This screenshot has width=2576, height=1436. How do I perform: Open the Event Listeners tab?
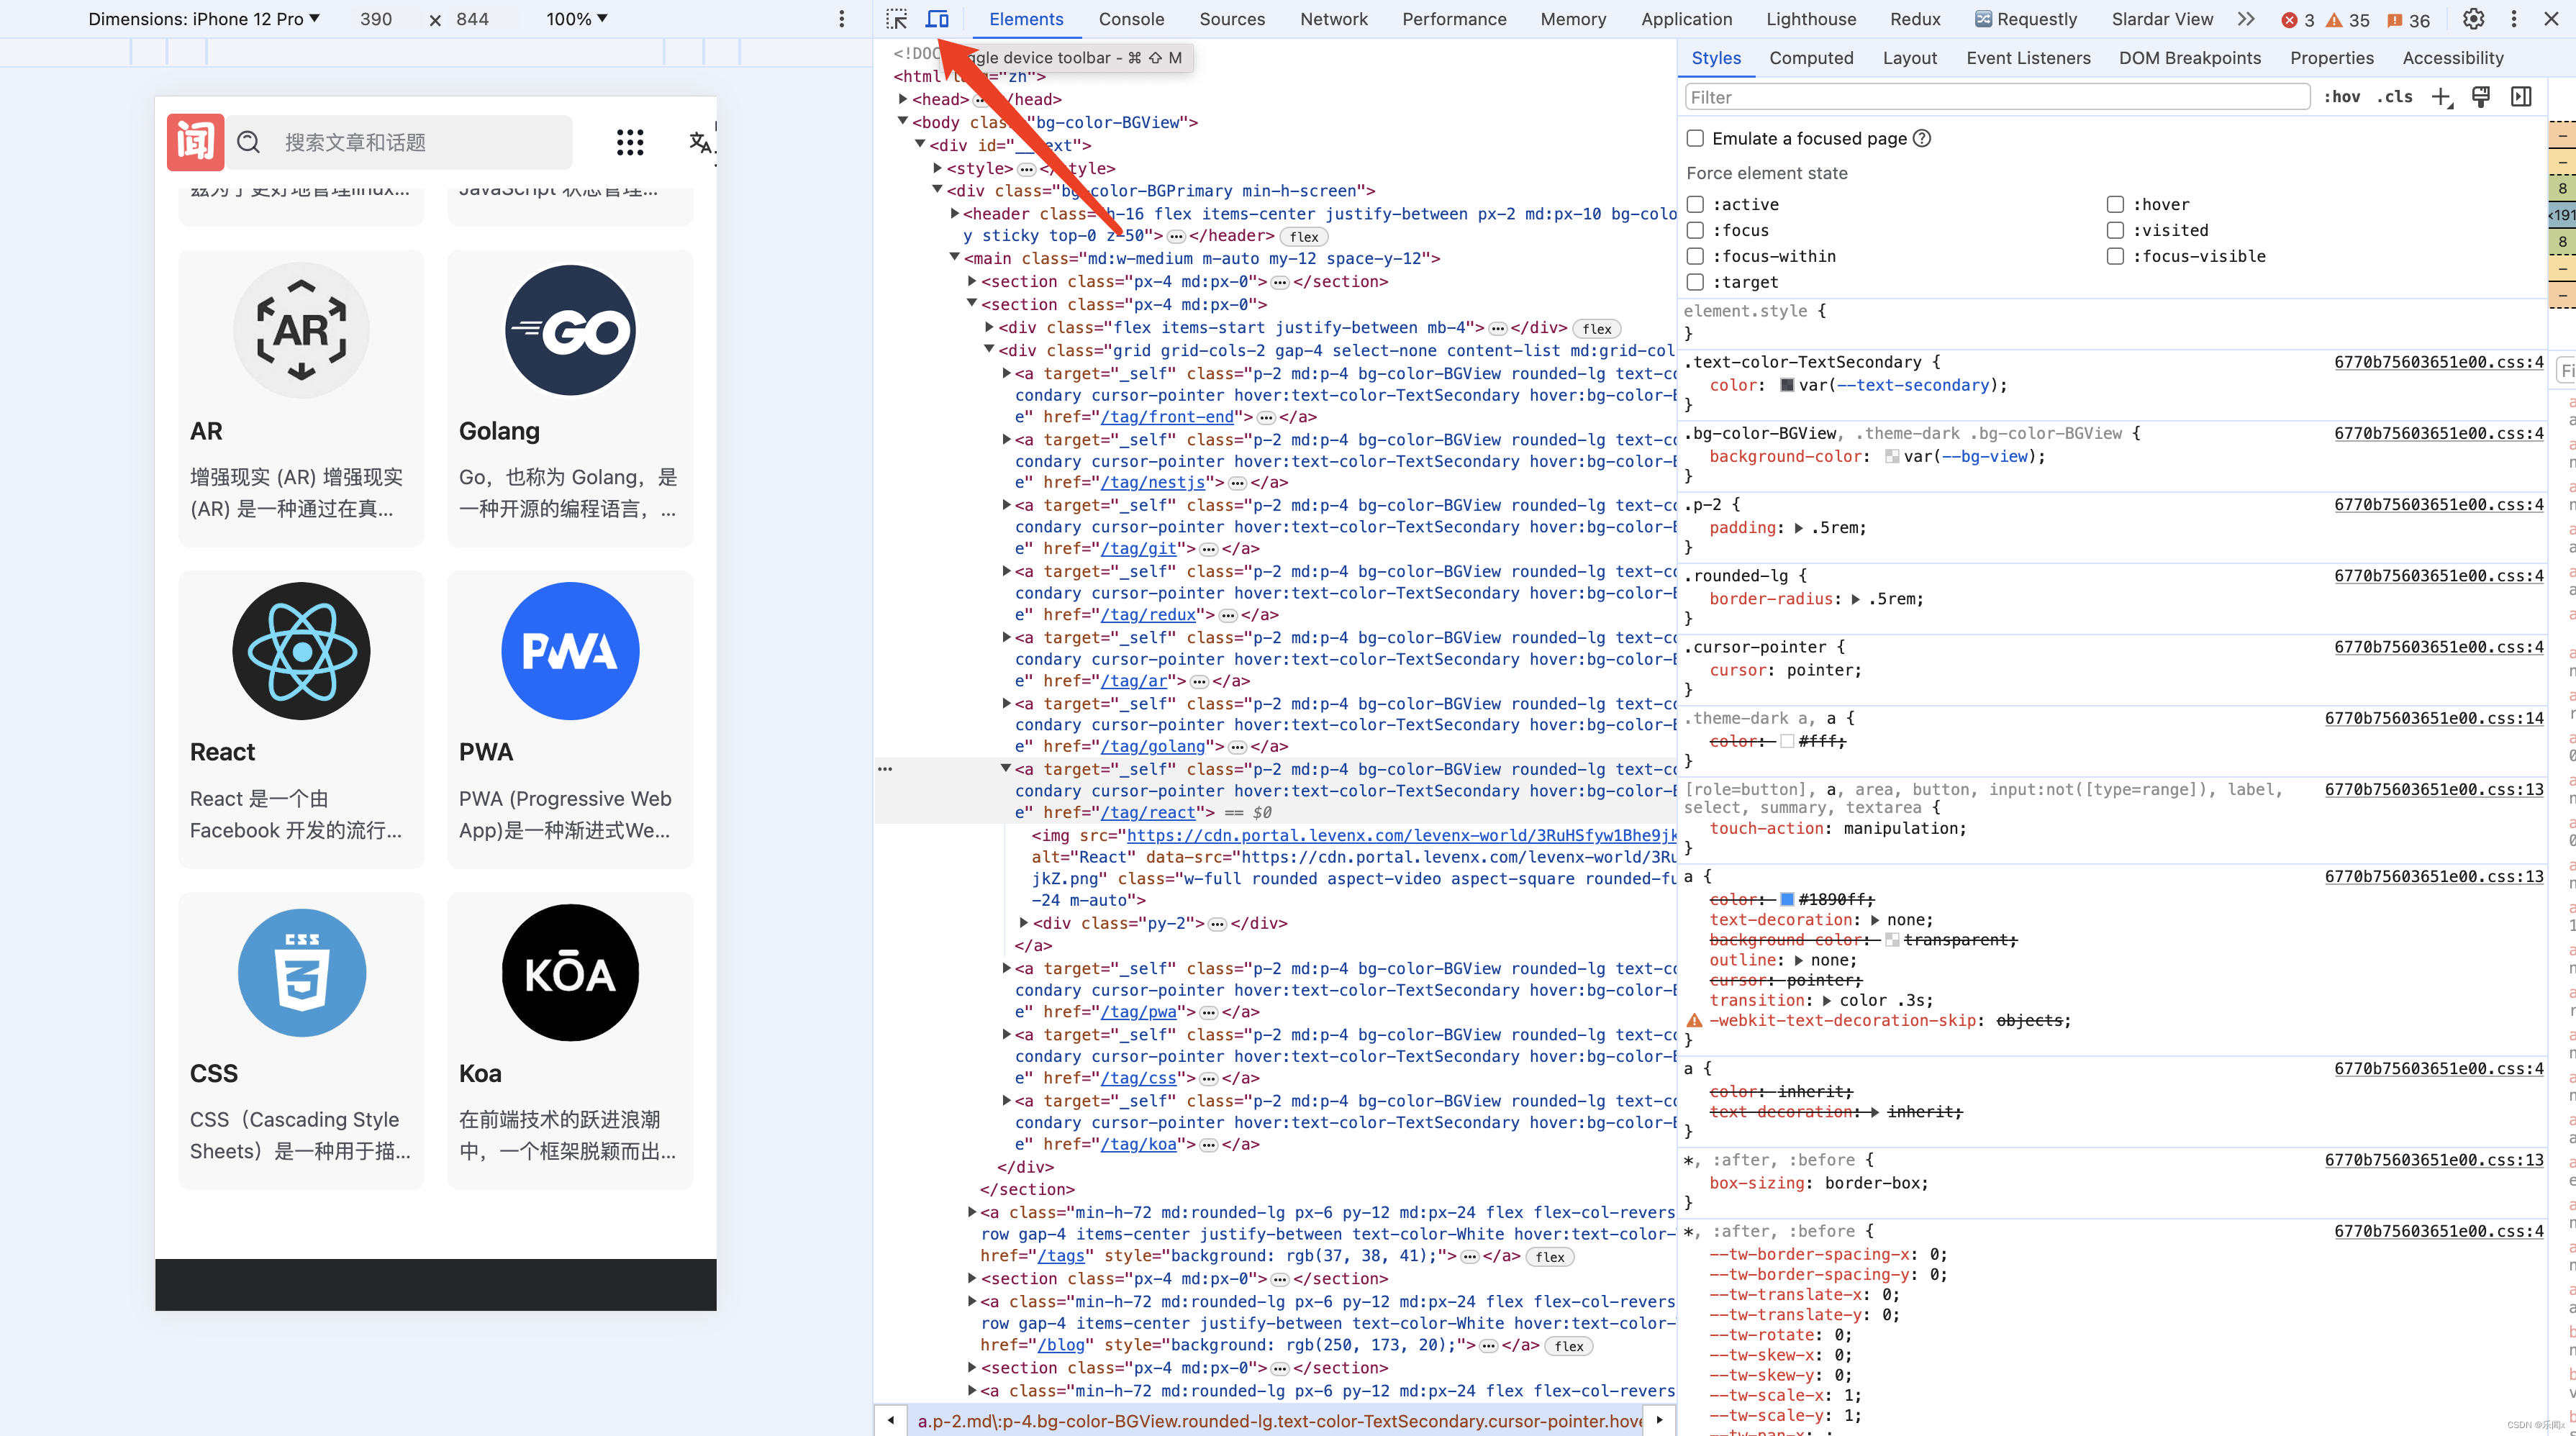(2028, 58)
